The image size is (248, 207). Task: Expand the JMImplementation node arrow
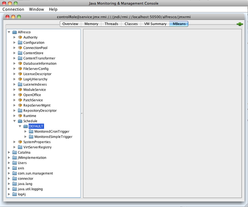click(x=9, y=157)
